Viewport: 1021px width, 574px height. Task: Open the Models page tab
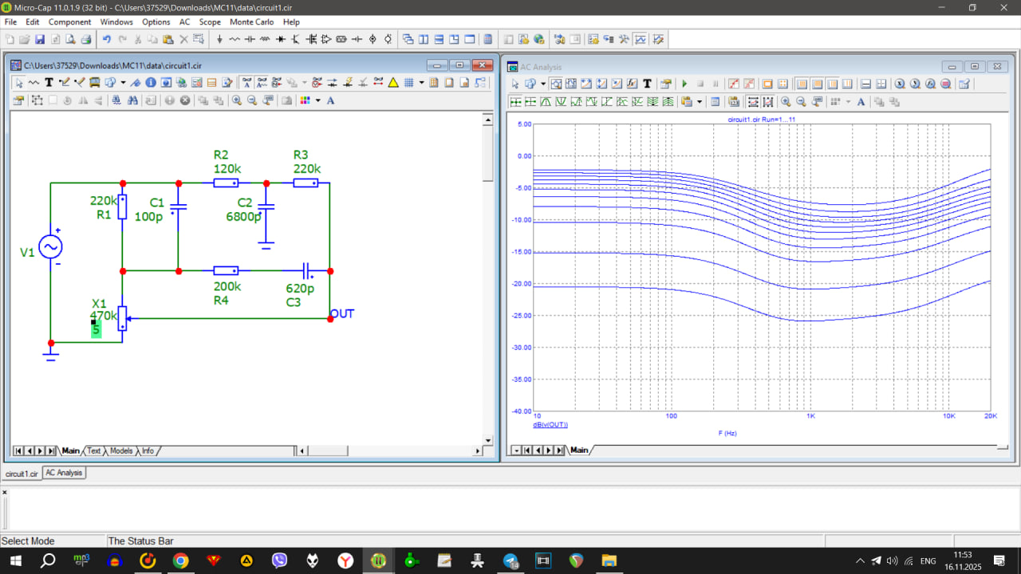coord(121,450)
